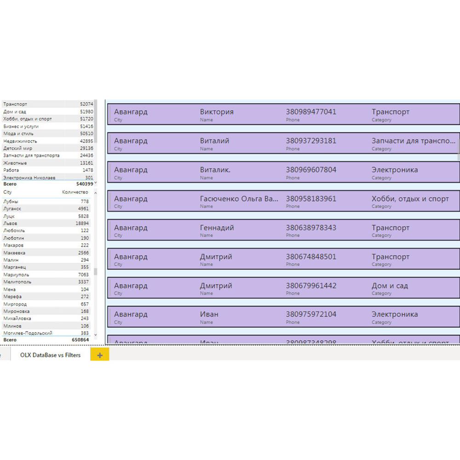Click the up arrow of city table scrollbar
The height and width of the screenshot is (460, 460).
[x=95, y=193]
